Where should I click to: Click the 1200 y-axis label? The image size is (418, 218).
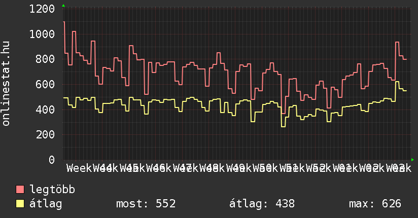point(42,9)
